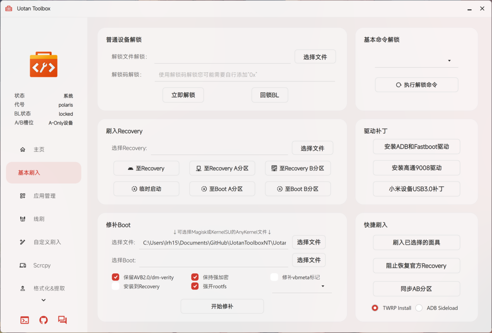Enable the 安装到Recovery checkbox
This screenshot has width=492, height=333.
(115, 287)
